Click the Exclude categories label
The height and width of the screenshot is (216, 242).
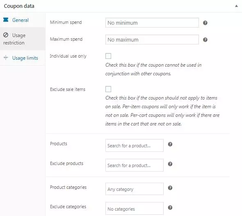point(68,207)
